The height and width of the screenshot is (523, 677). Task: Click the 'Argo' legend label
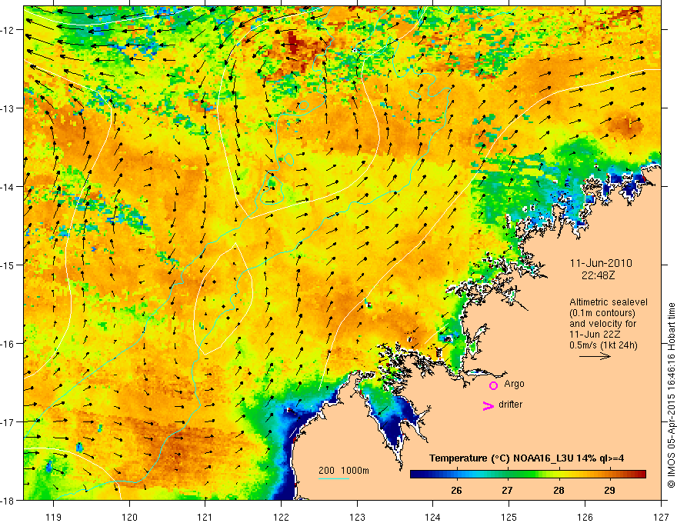514,384
